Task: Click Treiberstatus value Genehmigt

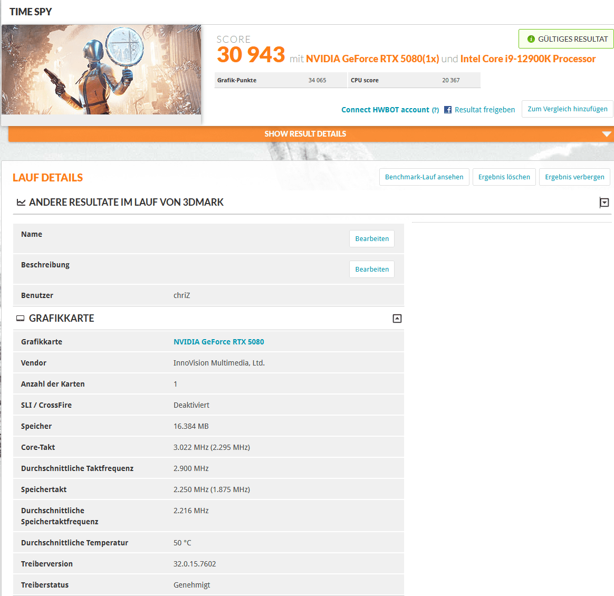Action: (x=192, y=585)
